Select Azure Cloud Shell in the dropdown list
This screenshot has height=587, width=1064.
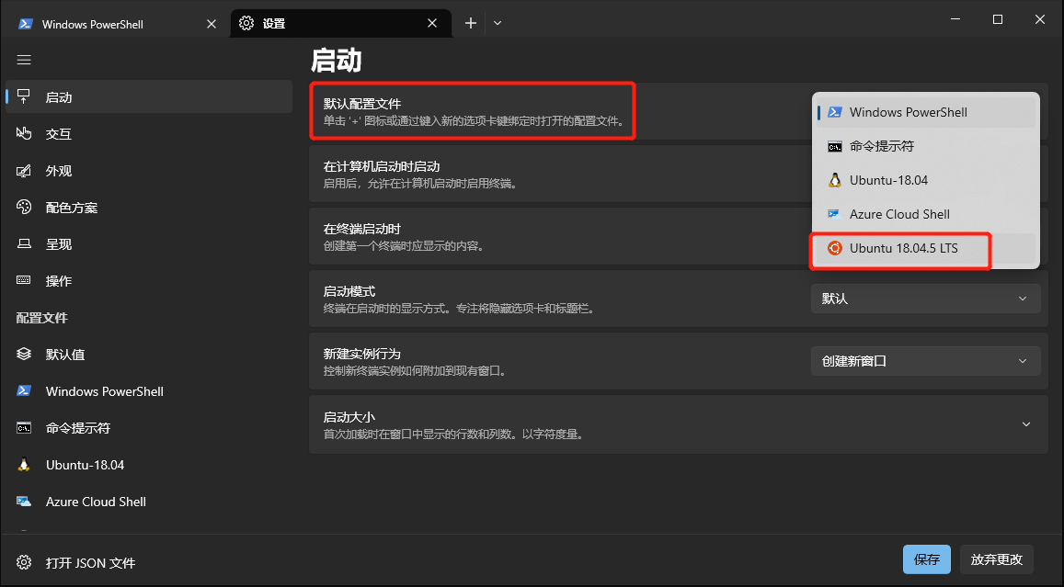[x=925, y=214]
